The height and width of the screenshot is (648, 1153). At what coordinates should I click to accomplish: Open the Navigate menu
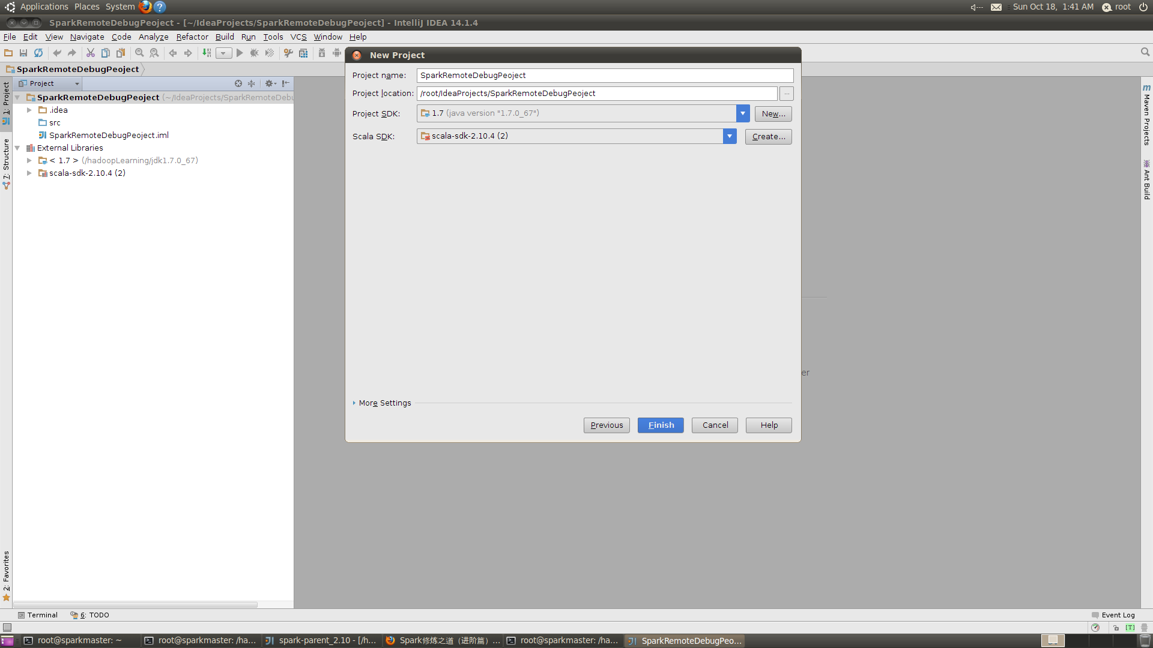point(87,37)
